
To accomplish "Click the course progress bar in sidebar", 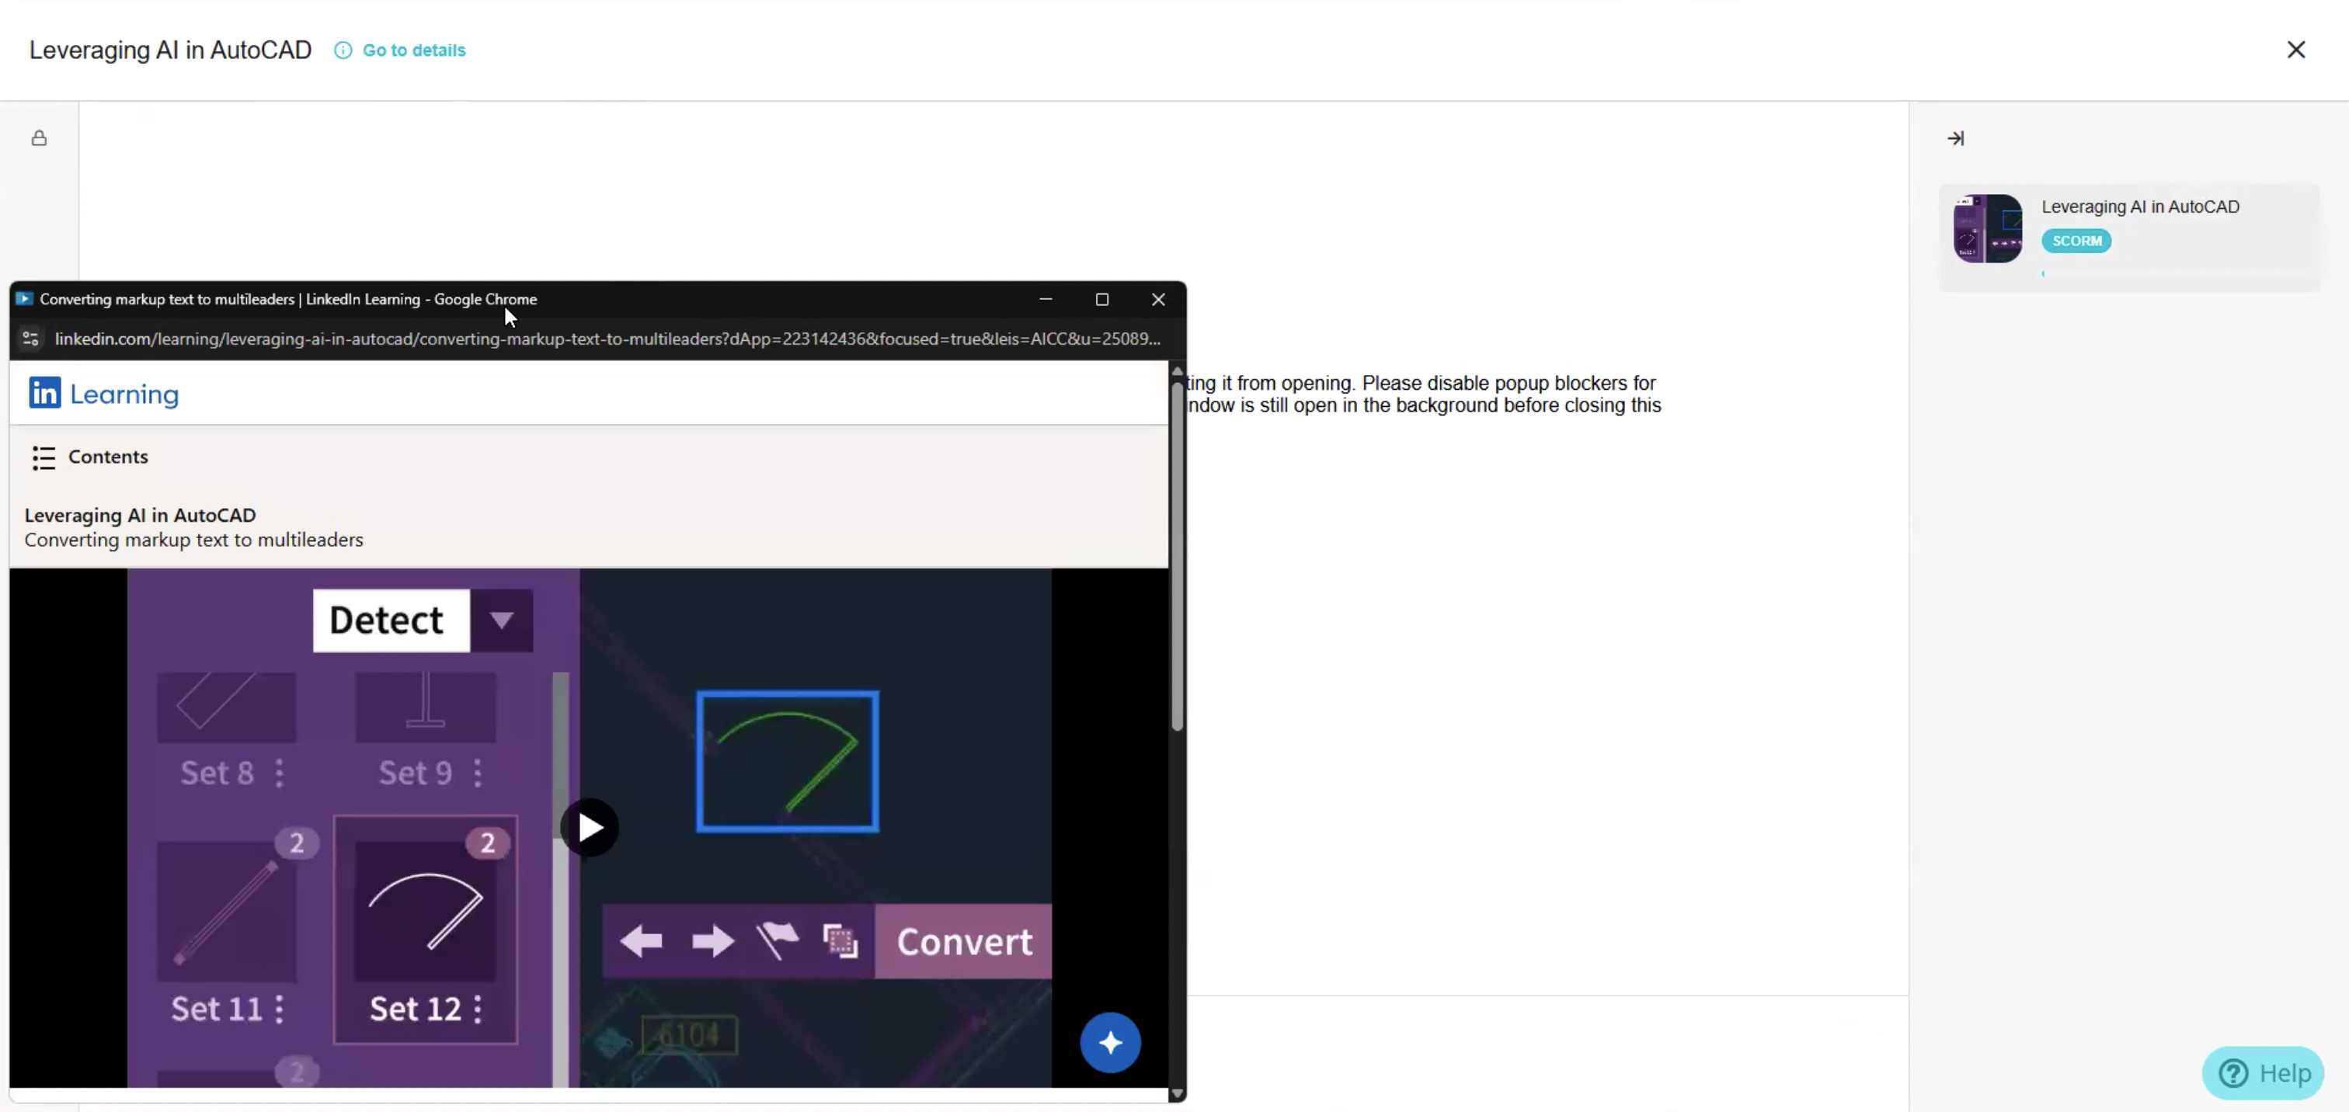I will tap(2174, 273).
